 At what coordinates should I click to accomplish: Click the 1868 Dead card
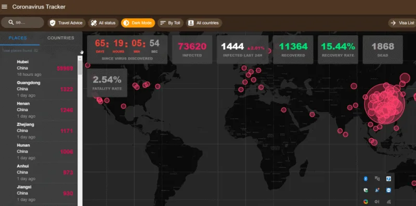(383, 49)
